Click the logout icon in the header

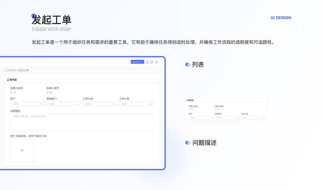pos(152,62)
